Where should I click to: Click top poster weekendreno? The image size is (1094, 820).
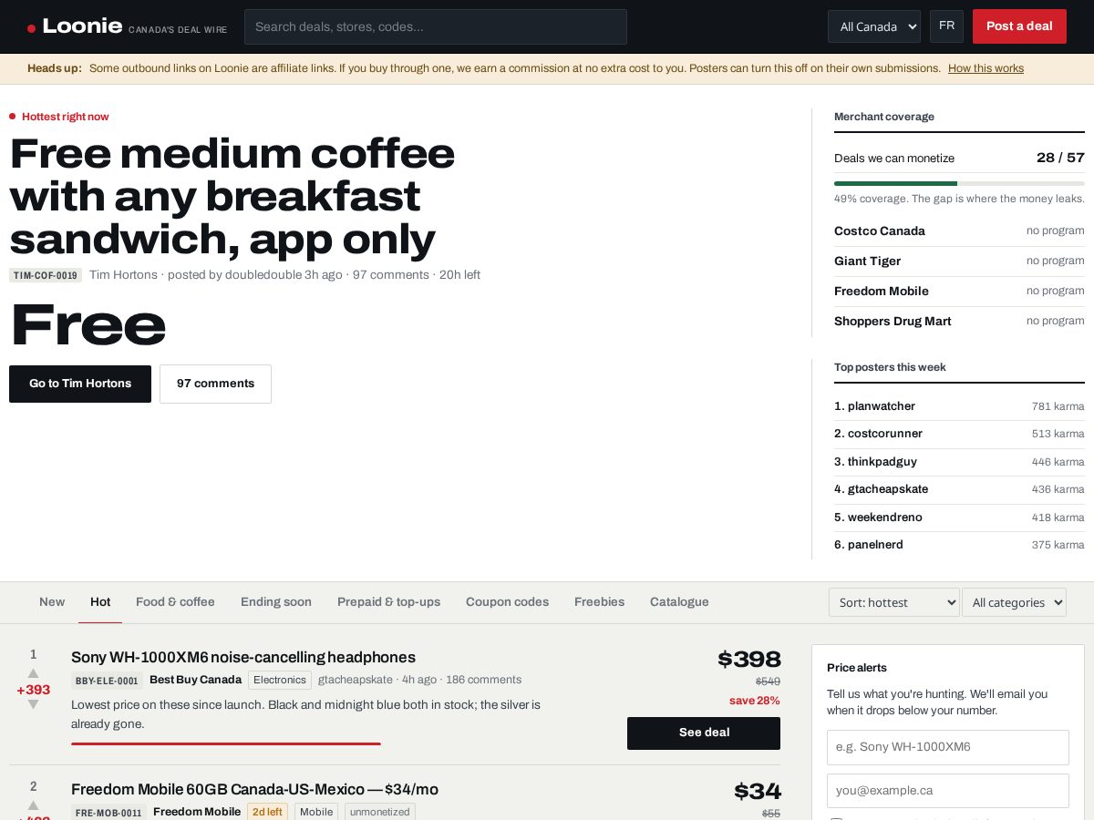[x=884, y=518]
